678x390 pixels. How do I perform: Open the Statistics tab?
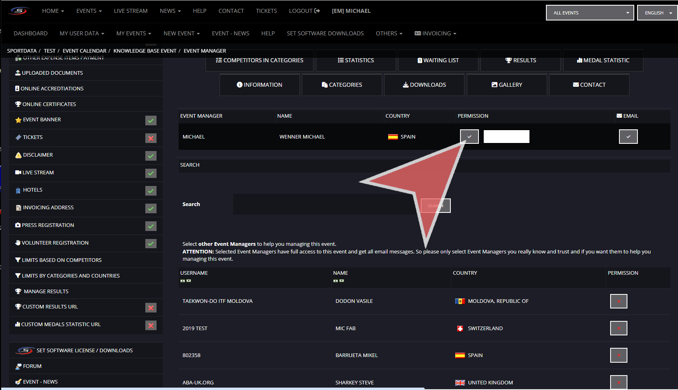pos(356,60)
